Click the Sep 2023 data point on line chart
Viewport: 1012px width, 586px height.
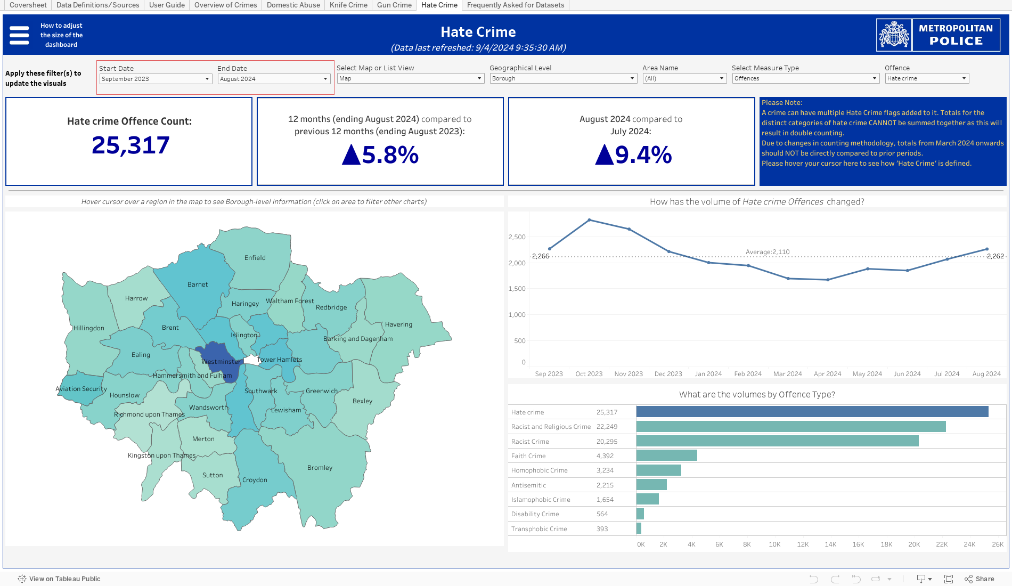pos(550,249)
